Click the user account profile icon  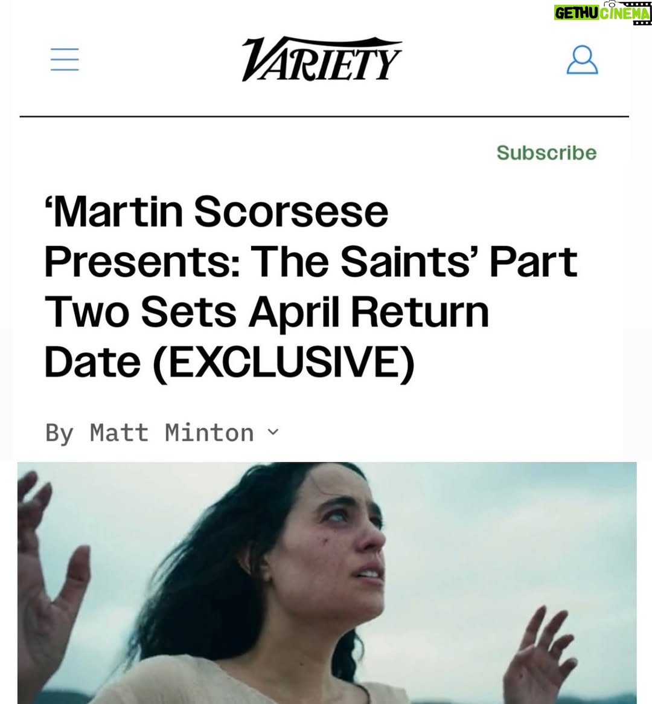point(582,59)
